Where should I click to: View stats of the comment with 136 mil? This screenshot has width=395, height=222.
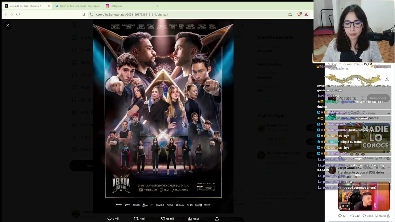[381, 158]
